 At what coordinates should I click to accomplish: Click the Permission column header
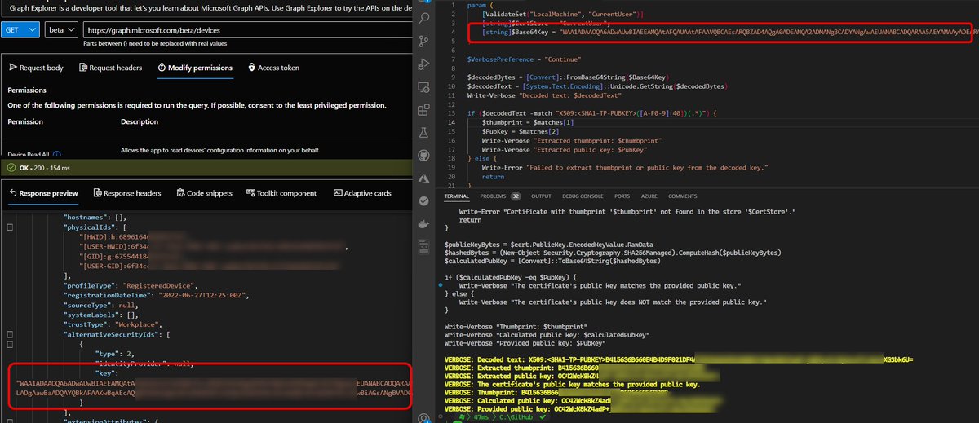26,121
